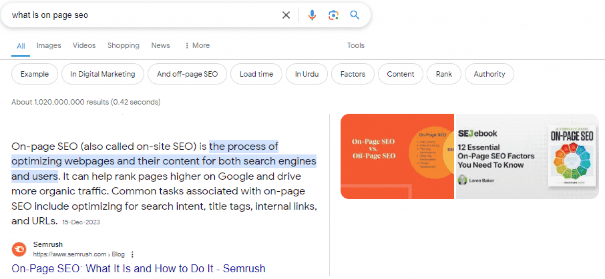Click the voice search microphone icon
Screen dimensions: 605x279
[x=312, y=15]
